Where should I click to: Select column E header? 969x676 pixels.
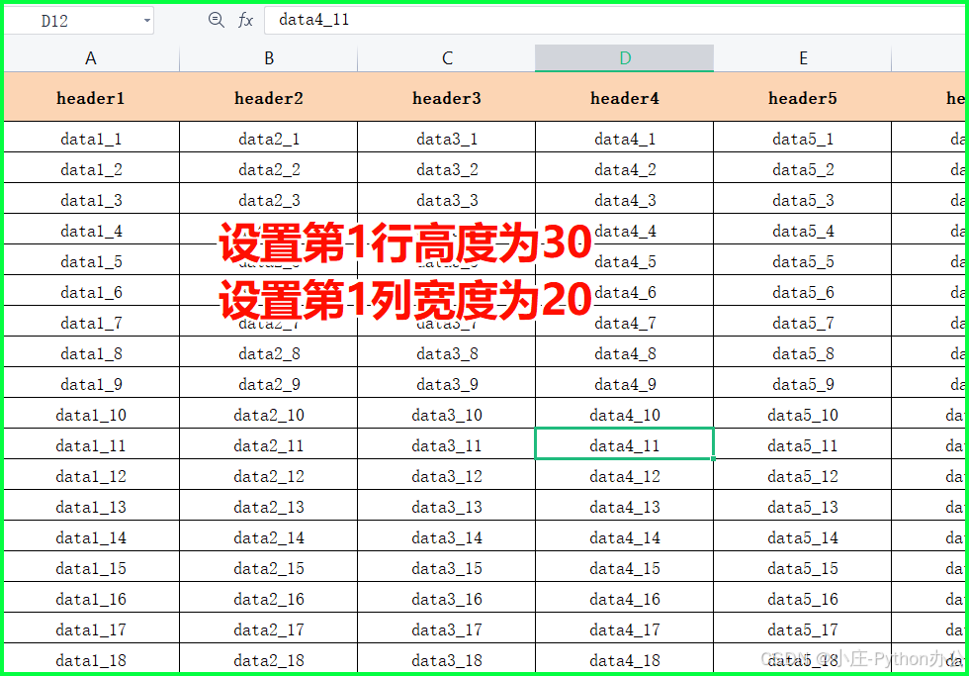pyautogui.click(x=803, y=58)
